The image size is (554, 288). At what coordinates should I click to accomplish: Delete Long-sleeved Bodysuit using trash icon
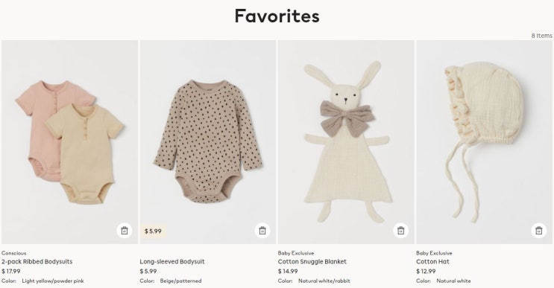coord(262,231)
